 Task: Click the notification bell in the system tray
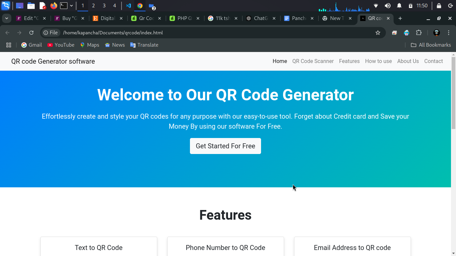click(x=399, y=6)
